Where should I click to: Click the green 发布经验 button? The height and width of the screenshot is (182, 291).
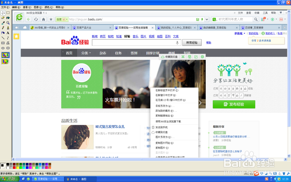[x=234, y=104]
